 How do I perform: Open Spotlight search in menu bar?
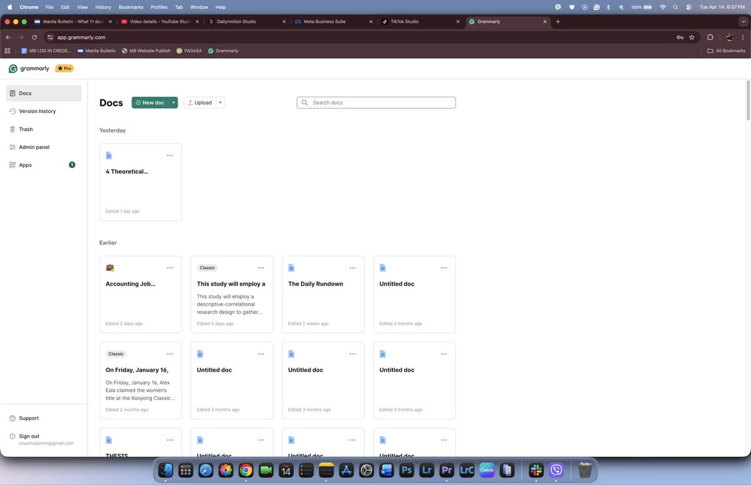(x=676, y=7)
